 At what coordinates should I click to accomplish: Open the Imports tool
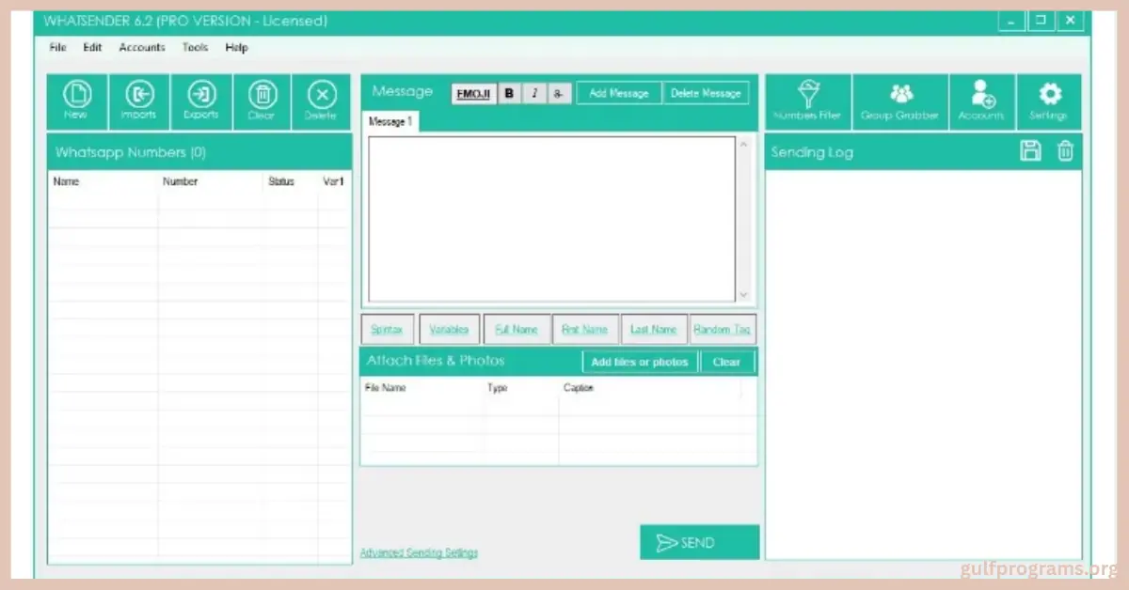[138, 101]
